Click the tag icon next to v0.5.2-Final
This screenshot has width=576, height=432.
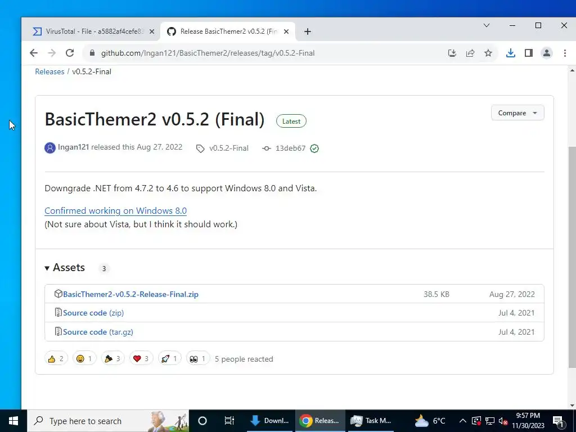(200, 148)
